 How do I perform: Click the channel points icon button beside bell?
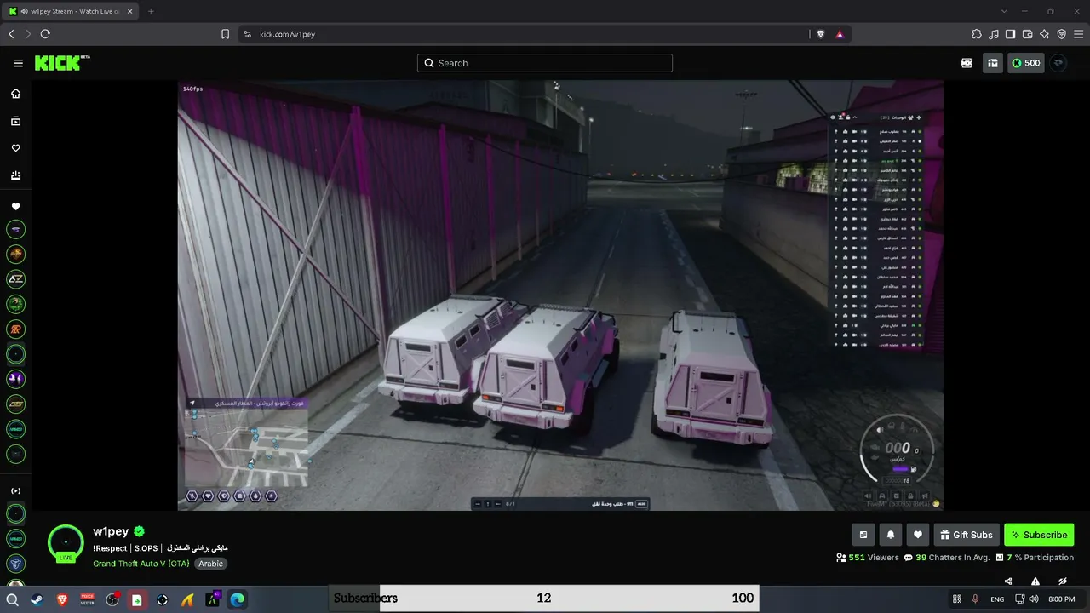coord(863,535)
